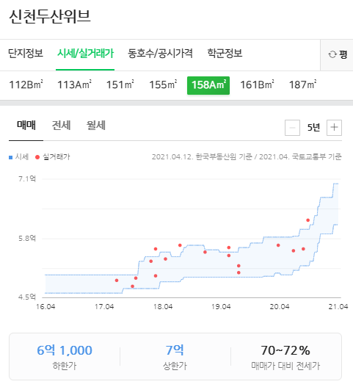Image resolution: width=353 pixels, height=387 pixels.
Task: Switch to the 전세 price tab
Action: point(61,126)
